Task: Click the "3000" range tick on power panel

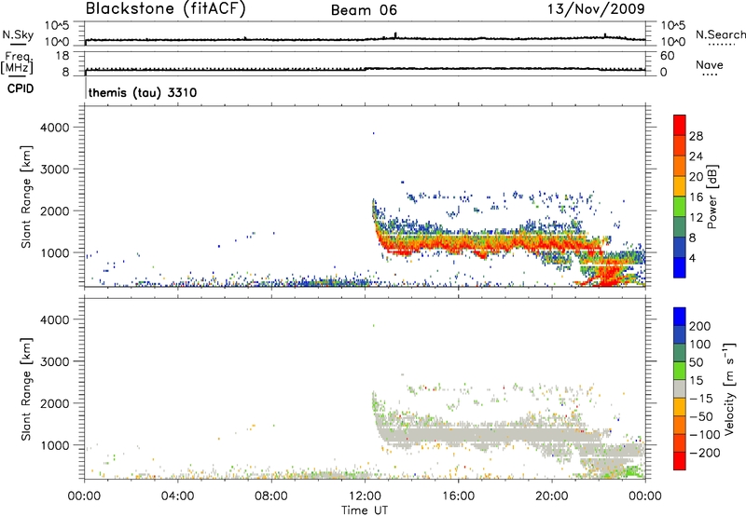Action: 55,170
